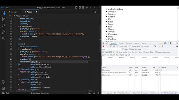
Task: Open the notifications bell in status bar
Action: coord(98,93)
